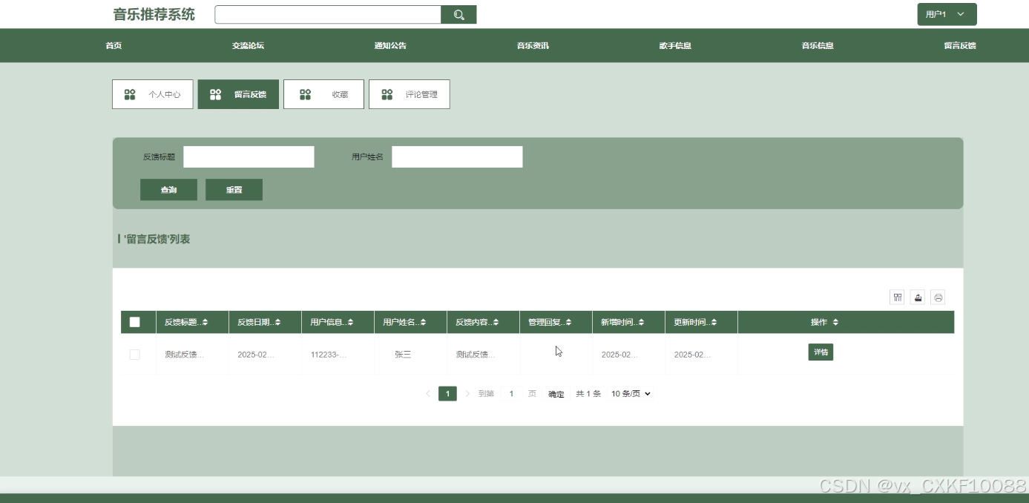Click the 共 1 条 total count text
Image resolution: width=1029 pixels, height=503 pixels.
pyautogui.click(x=588, y=394)
